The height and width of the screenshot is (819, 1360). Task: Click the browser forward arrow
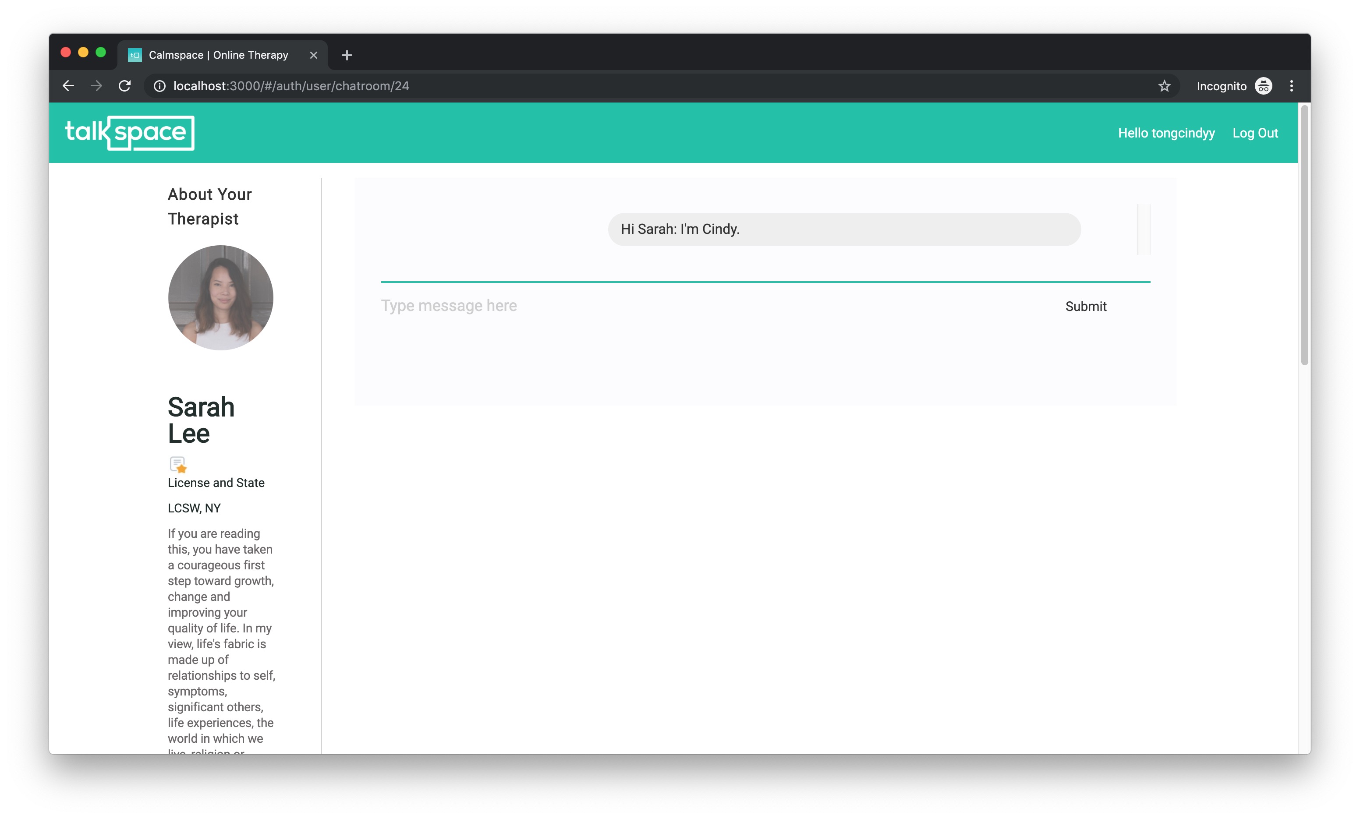pos(96,86)
